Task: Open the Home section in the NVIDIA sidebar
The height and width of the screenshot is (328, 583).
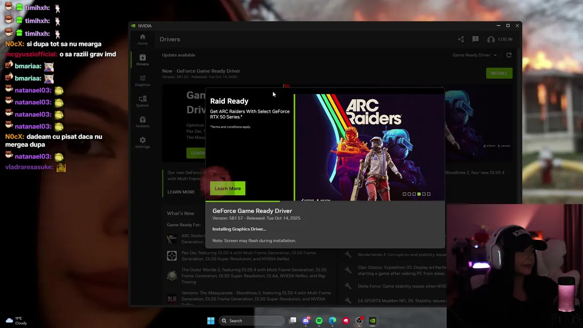Action: pyautogui.click(x=143, y=39)
